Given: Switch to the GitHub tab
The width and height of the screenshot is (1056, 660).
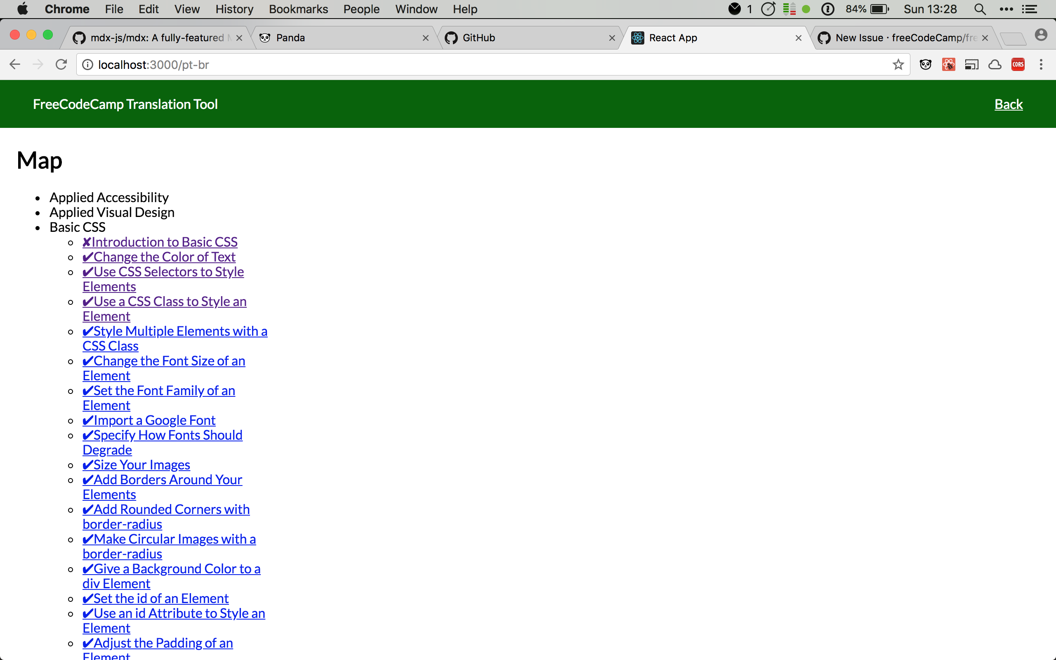Looking at the screenshot, I should [530, 38].
